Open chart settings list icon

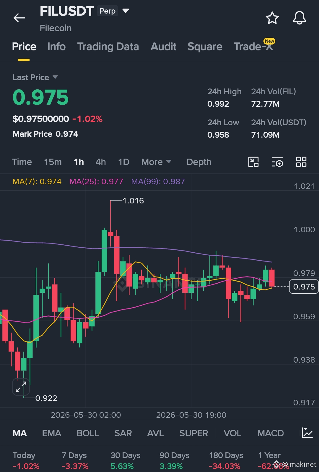click(x=277, y=162)
